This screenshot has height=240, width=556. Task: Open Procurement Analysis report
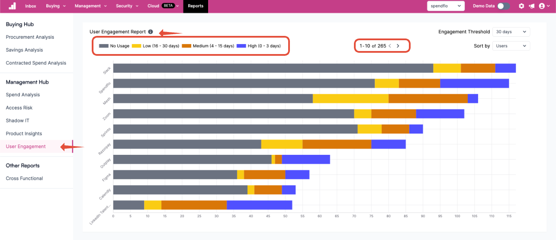[30, 37]
